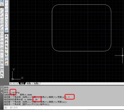Viewport: 124px width, 110px height.
Task: Select the Elliptical Arc tool
Action: pyautogui.click(x=2, y=45)
